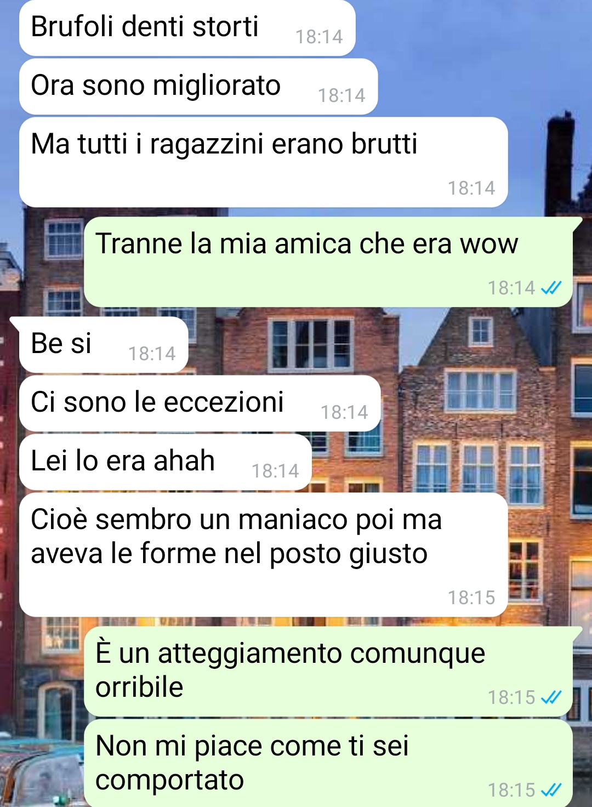Viewport: 592px width, 807px height.
Task: Tap read-receipt checkmarks on "orribile" message
Action: click(x=551, y=697)
